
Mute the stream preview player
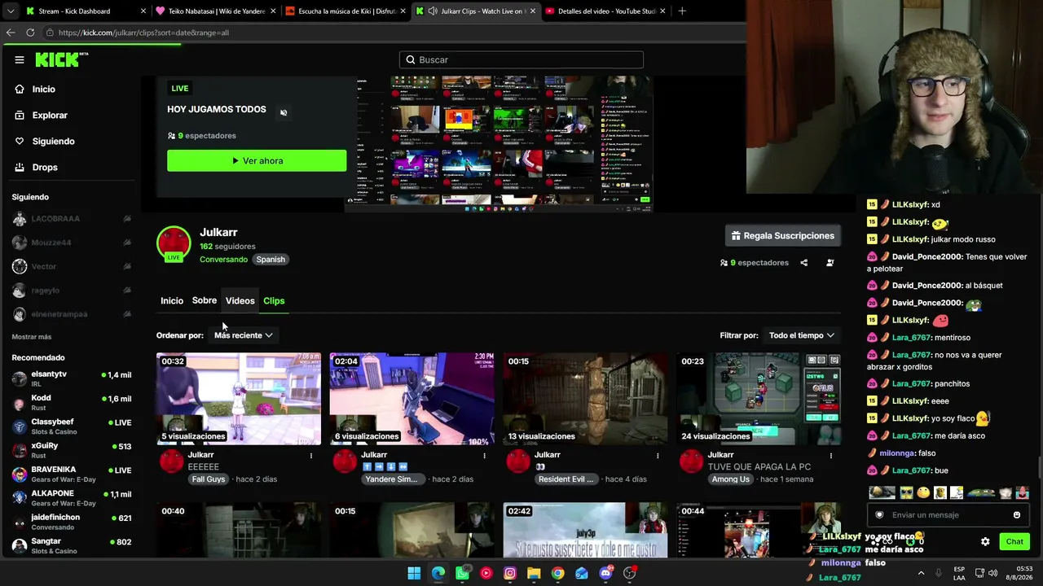(284, 112)
